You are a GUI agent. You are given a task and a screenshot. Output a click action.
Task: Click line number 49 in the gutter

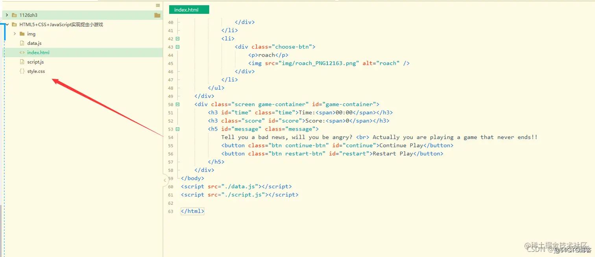tap(170, 96)
